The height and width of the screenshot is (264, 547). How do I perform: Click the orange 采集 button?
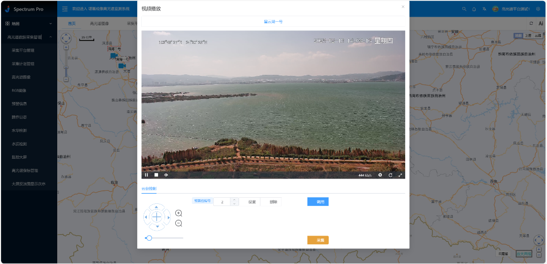318,240
